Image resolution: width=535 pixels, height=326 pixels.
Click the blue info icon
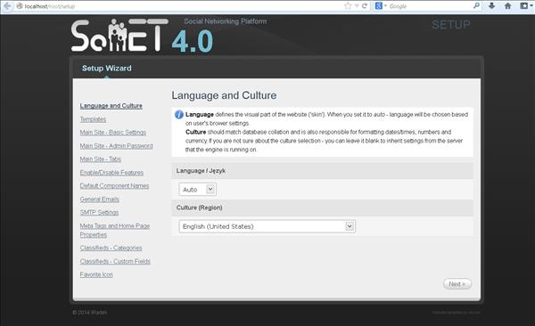[x=179, y=115]
